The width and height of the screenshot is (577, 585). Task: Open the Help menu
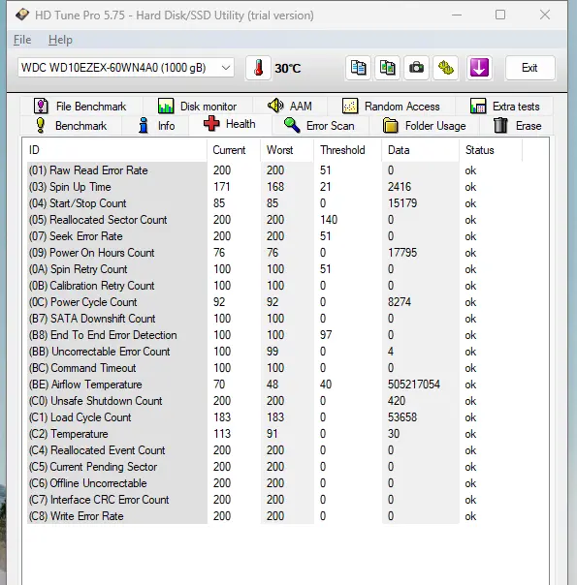[x=60, y=40]
